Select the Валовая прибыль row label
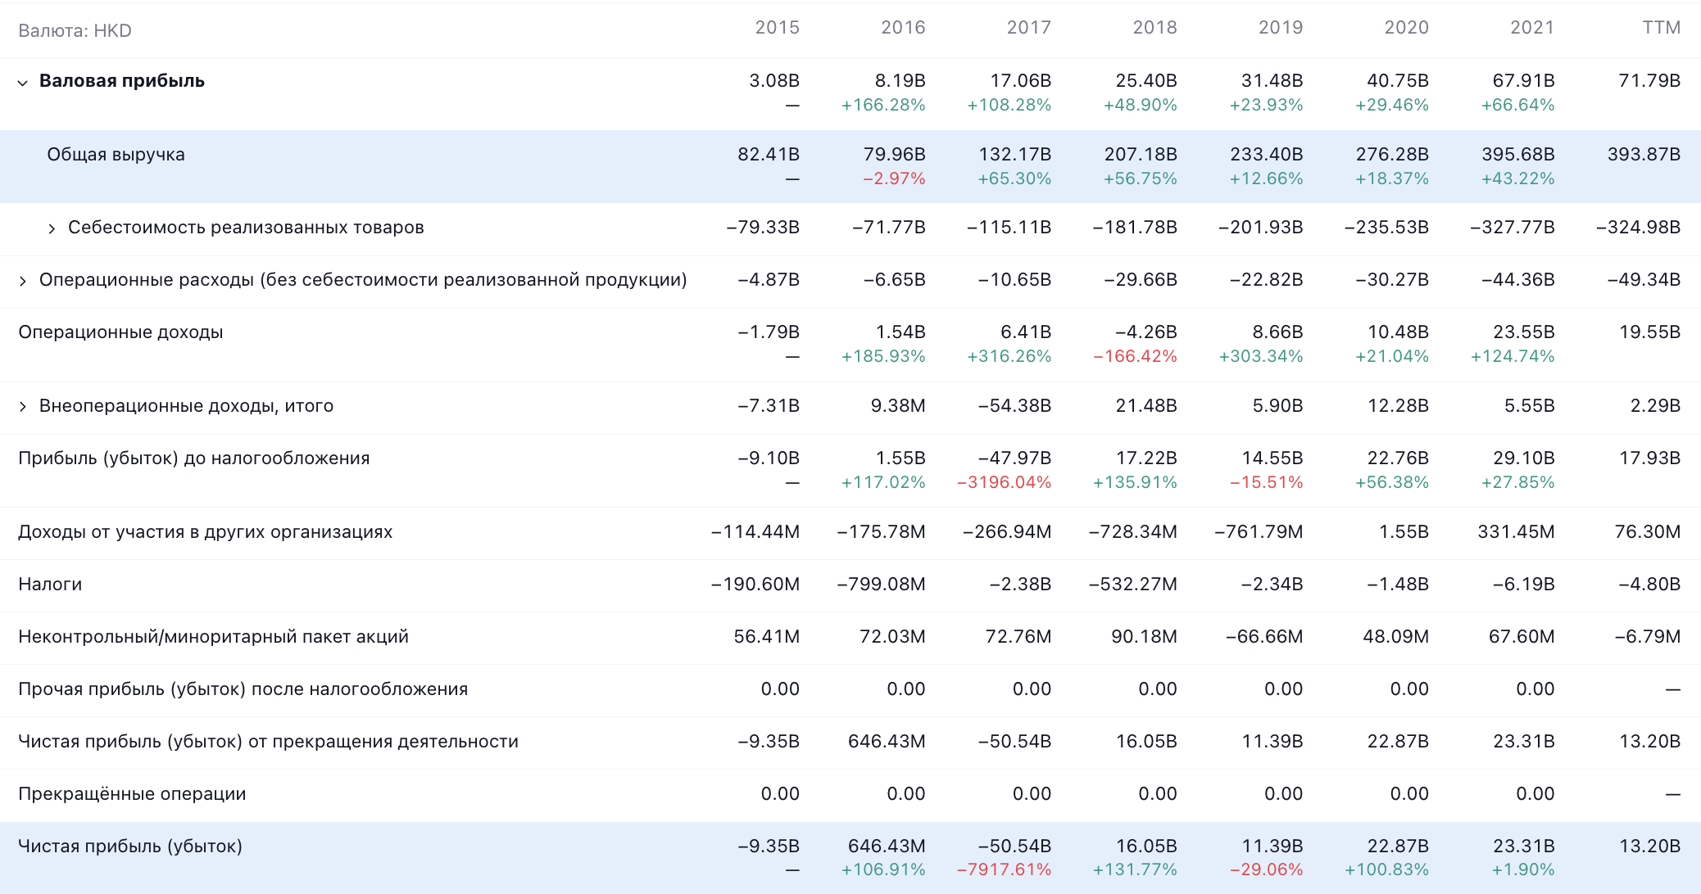 click(x=122, y=81)
